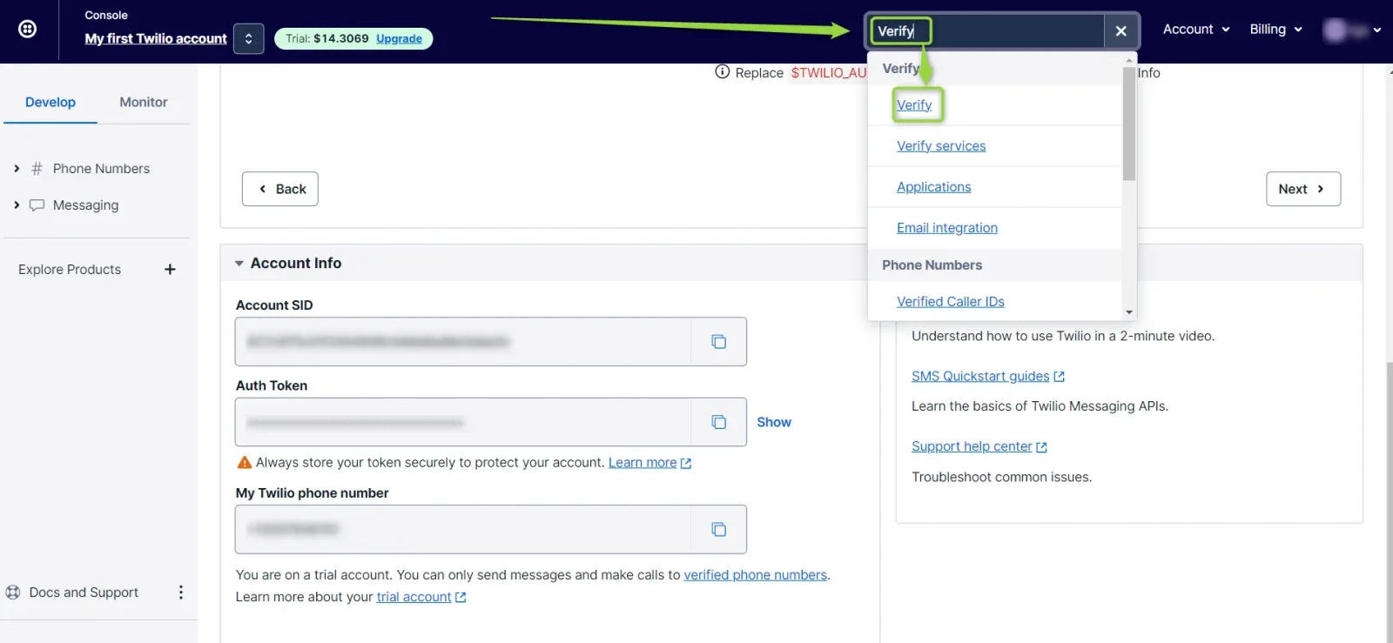Open the Account menu

point(1196,30)
